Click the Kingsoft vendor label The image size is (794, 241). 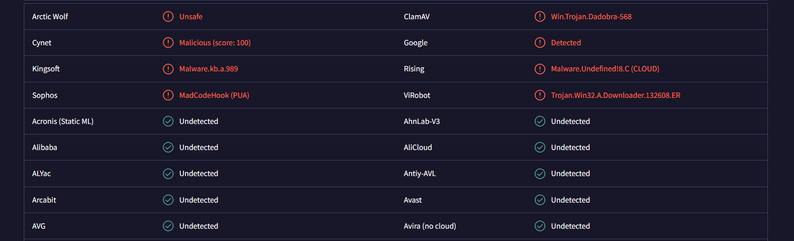(46, 69)
